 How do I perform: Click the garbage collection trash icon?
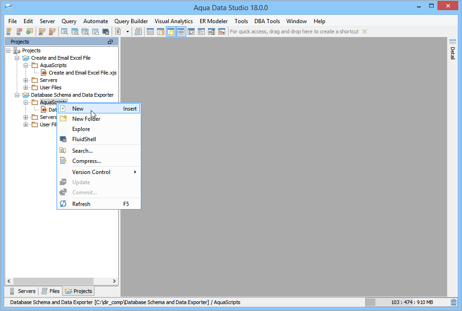click(x=454, y=302)
